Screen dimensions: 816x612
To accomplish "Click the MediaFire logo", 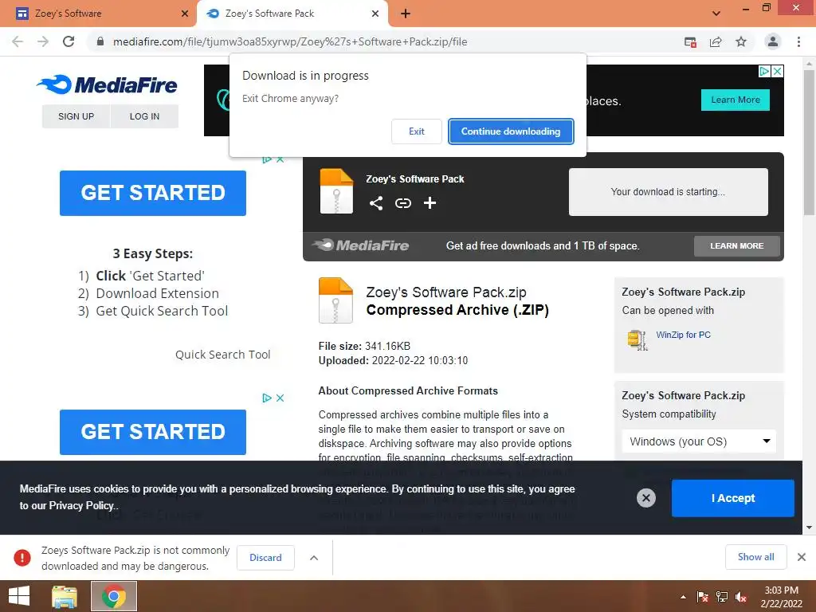I will [108, 84].
